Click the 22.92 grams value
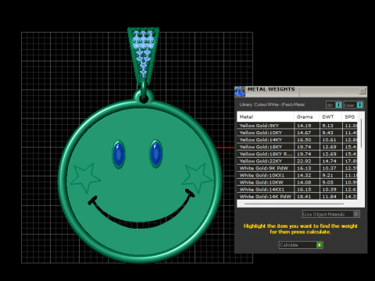Viewport: 375px width, 281px height. pyautogui.click(x=304, y=161)
